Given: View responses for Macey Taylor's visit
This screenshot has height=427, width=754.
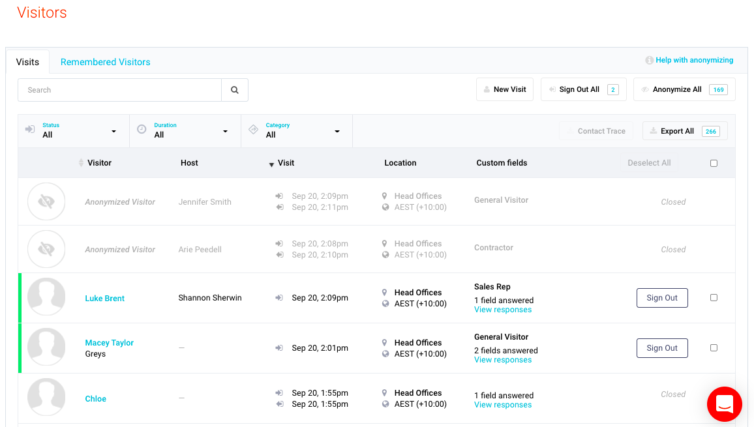Looking at the screenshot, I should [503, 360].
